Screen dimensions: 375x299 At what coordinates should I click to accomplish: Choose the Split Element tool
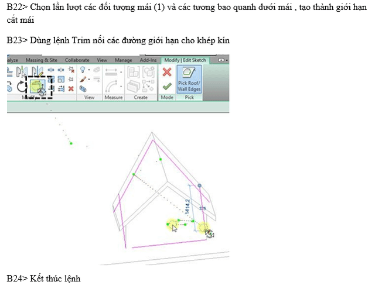click(51, 70)
